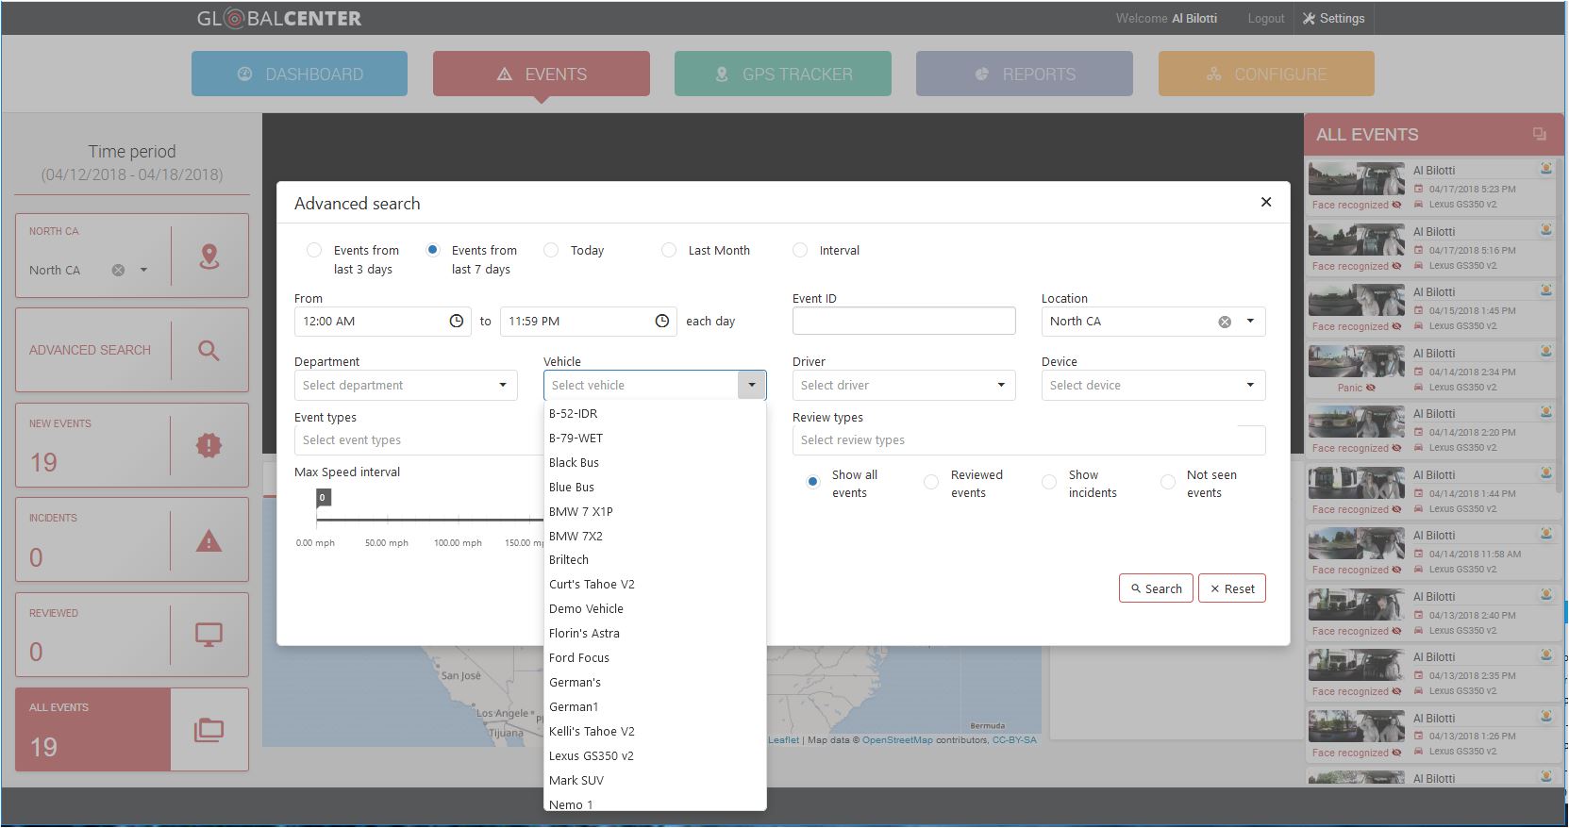Open the Select event types field
This screenshot has width=1569, height=828.
pyautogui.click(x=419, y=440)
